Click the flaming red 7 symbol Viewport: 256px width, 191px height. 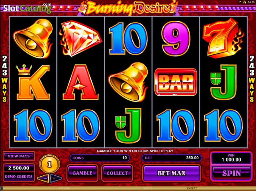[x=223, y=38]
